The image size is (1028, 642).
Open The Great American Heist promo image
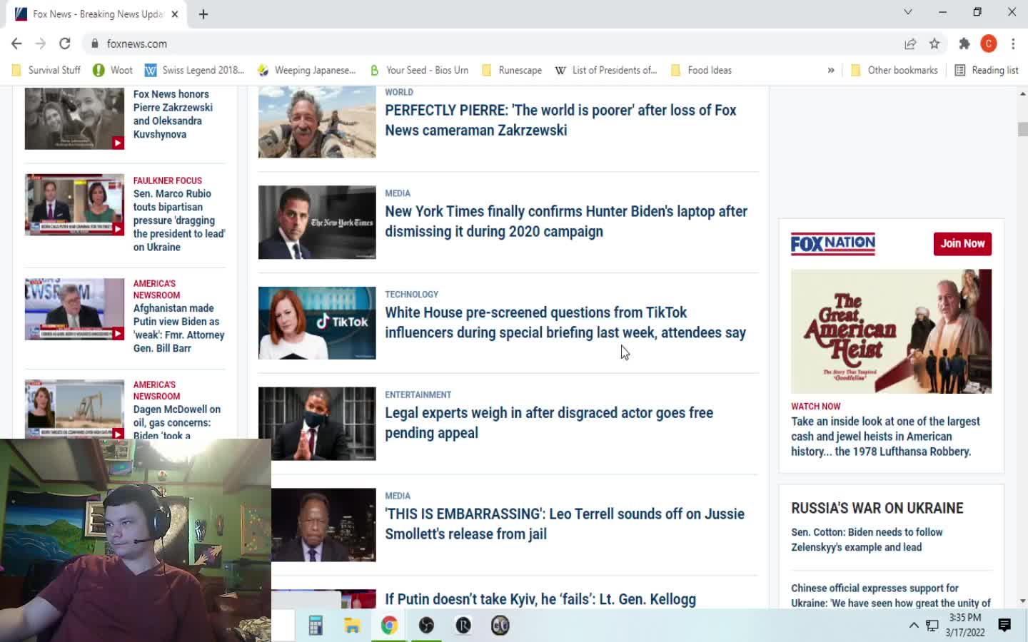(x=891, y=331)
